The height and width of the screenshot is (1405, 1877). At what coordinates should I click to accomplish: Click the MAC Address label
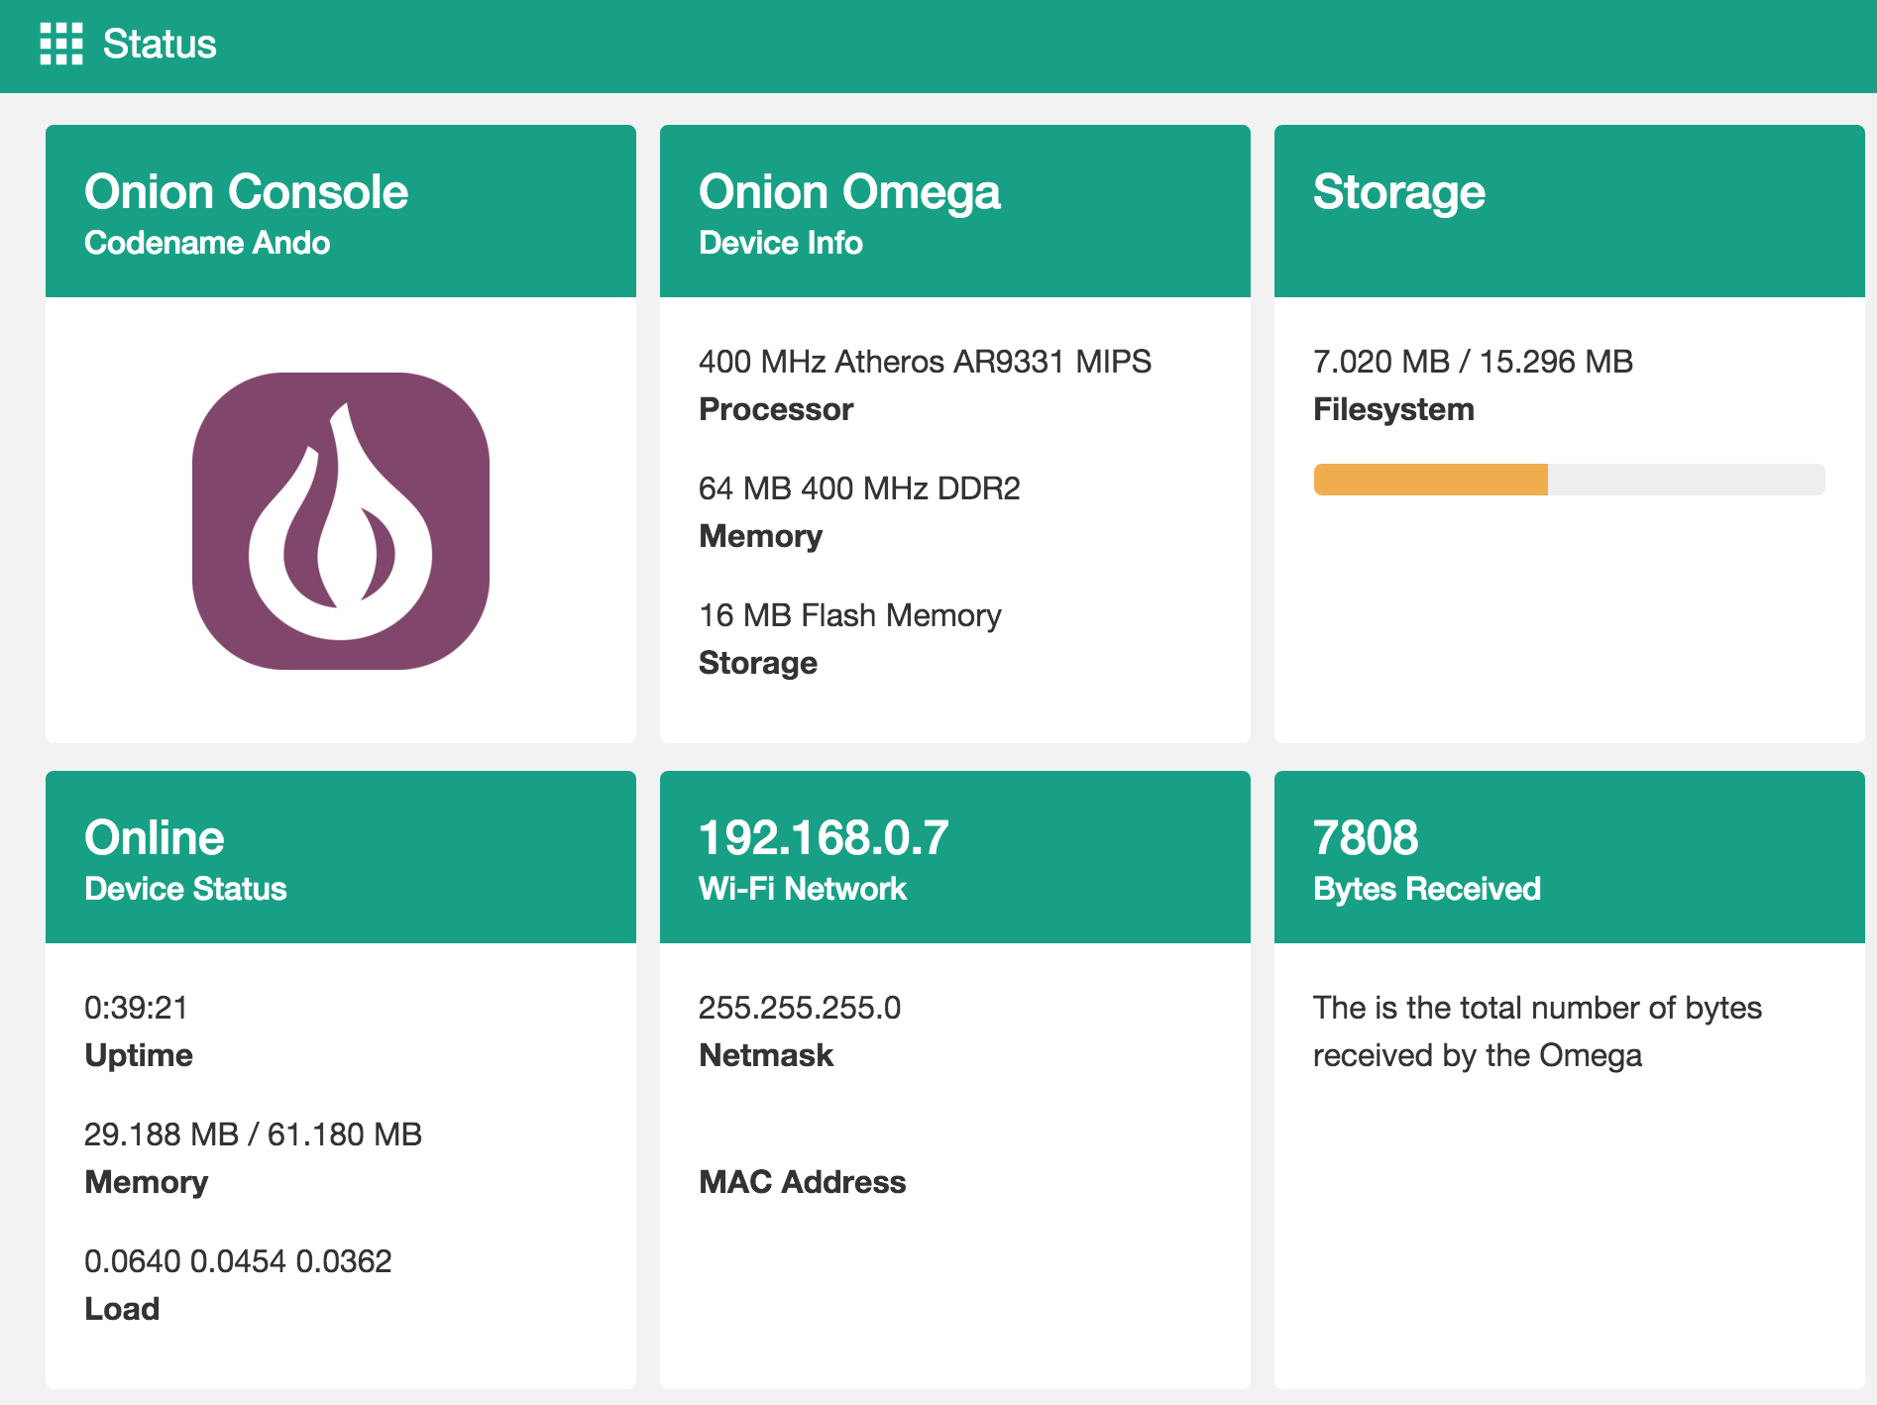click(x=803, y=1182)
